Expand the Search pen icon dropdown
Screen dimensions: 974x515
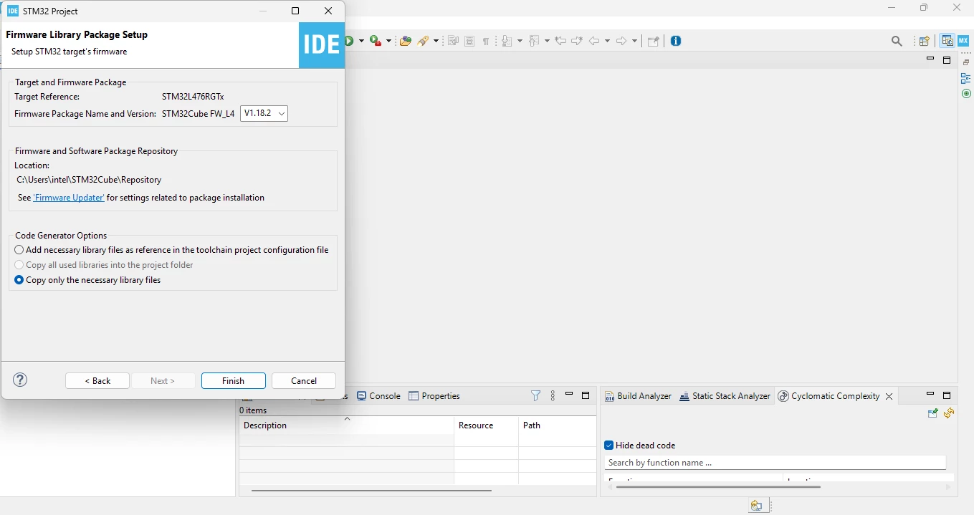point(436,41)
